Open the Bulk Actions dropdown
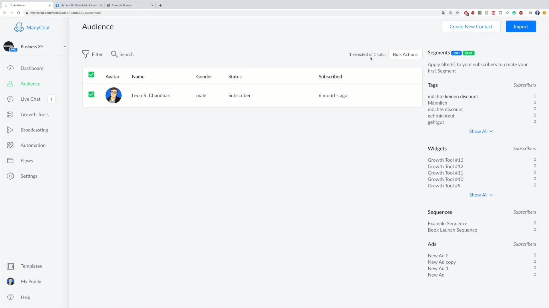This screenshot has height=308, width=549. tap(405, 54)
